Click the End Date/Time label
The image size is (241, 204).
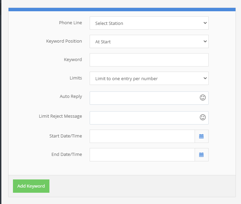click(66, 154)
